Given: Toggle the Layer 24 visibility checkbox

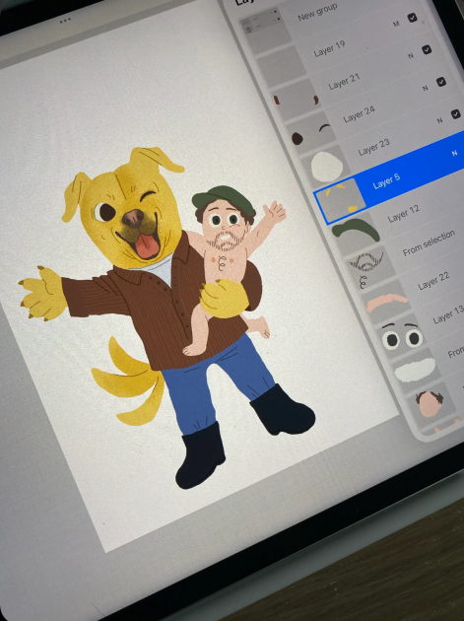Looking at the screenshot, I should pos(441,82).
